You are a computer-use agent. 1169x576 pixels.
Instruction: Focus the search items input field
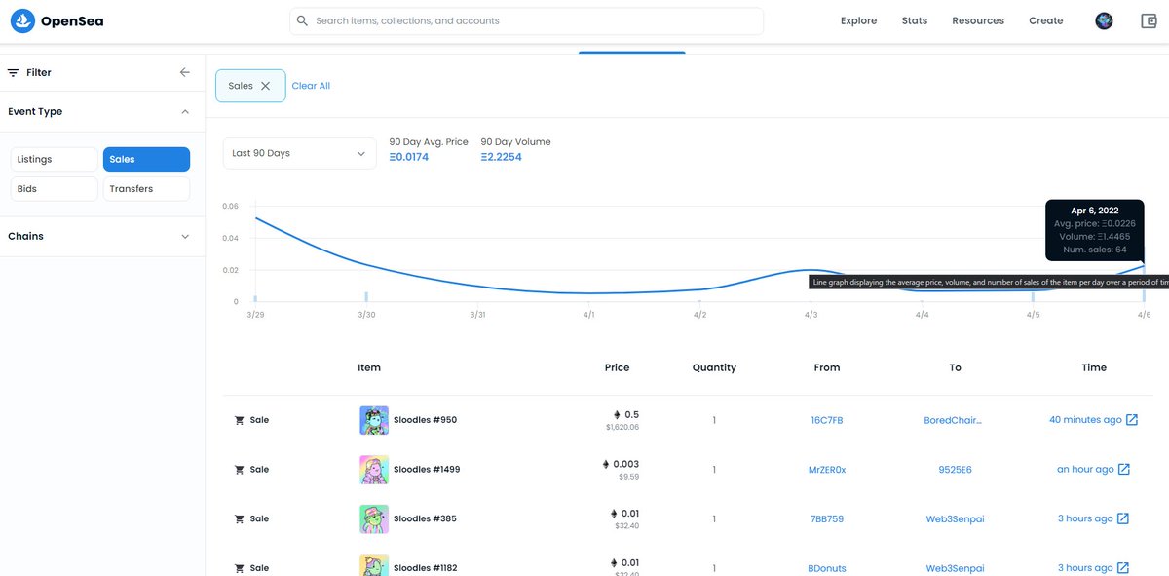pos(526,20)
